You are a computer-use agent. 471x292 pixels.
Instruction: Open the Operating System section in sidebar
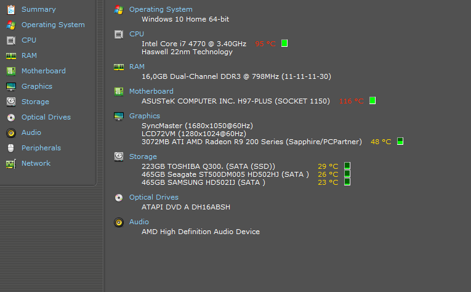(53, 25)
